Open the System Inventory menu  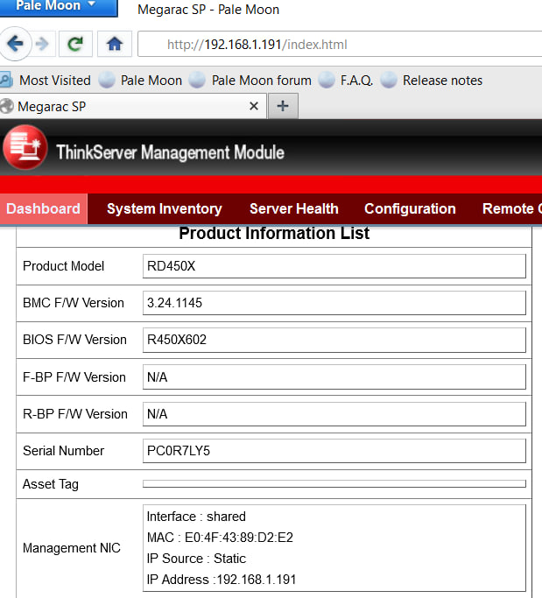pos(165,208)
